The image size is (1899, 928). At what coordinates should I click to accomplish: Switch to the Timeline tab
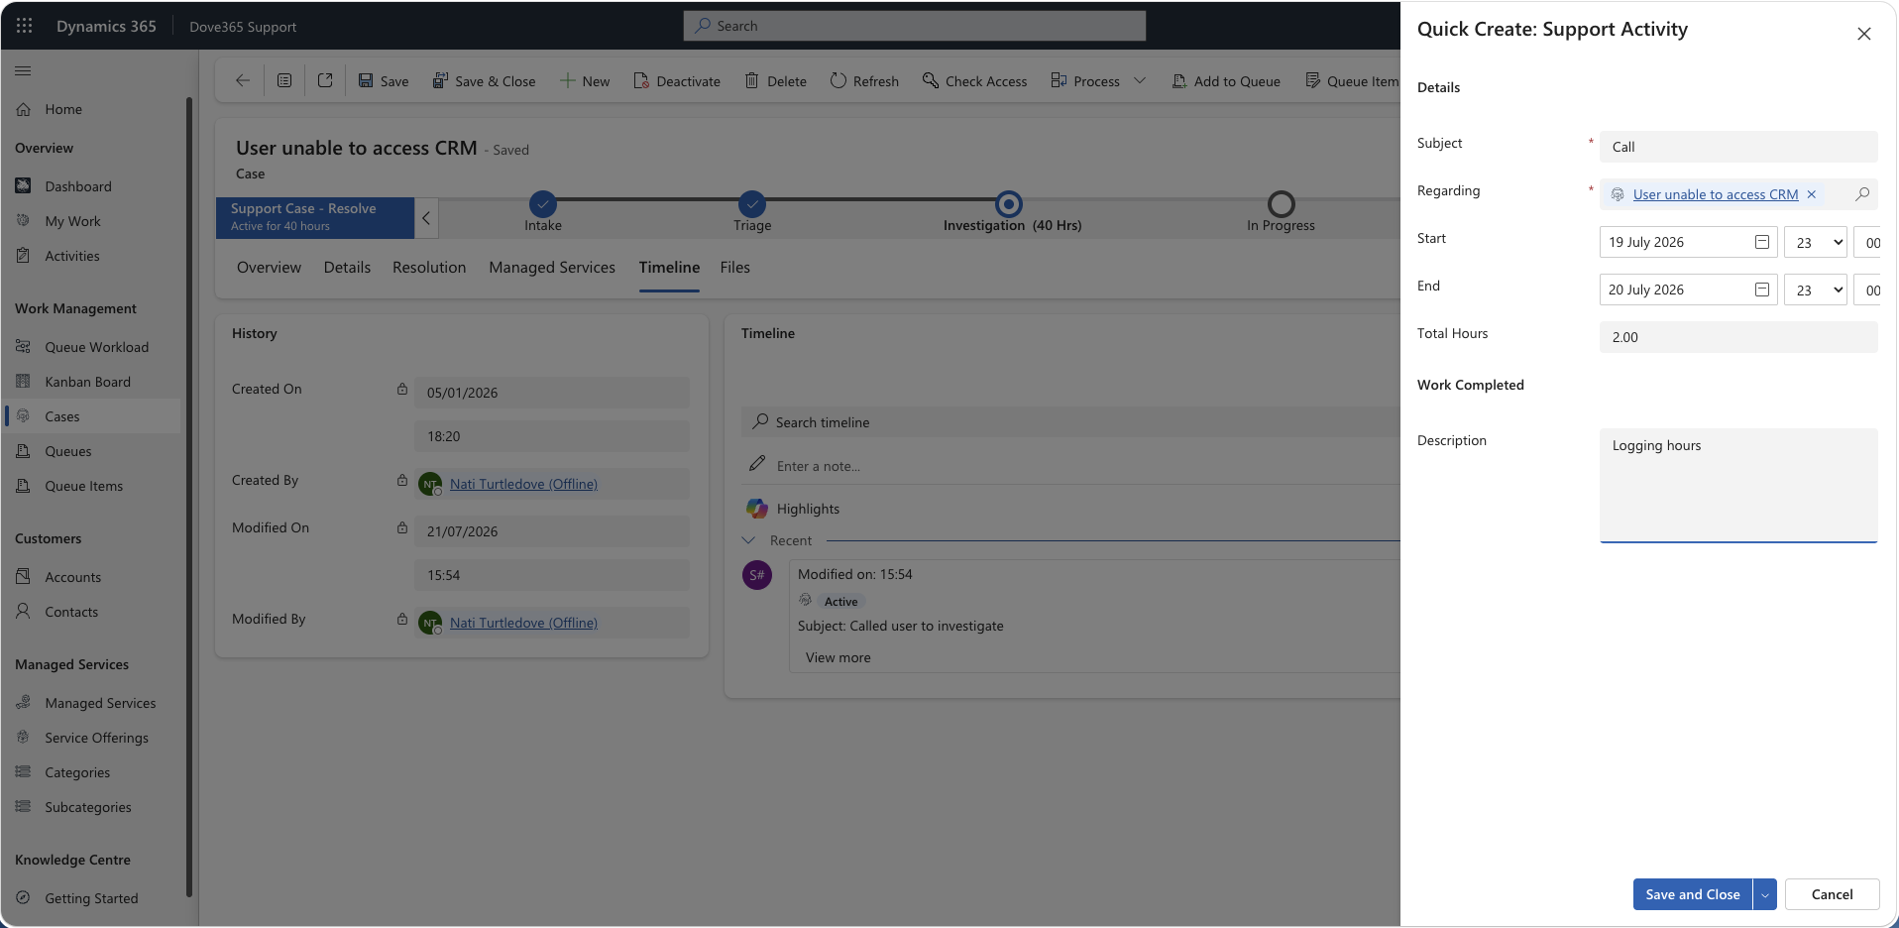click(669, 268)
